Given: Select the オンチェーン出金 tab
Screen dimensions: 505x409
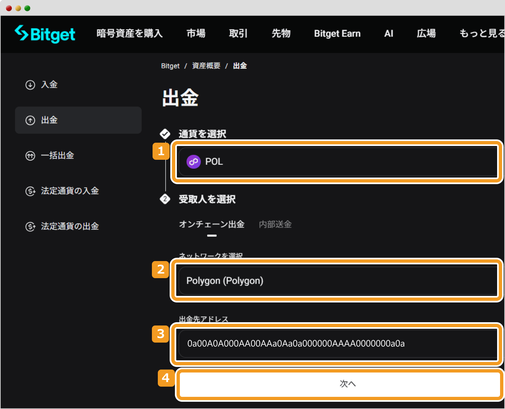Looking at the screenshot, I should [212, 225].
